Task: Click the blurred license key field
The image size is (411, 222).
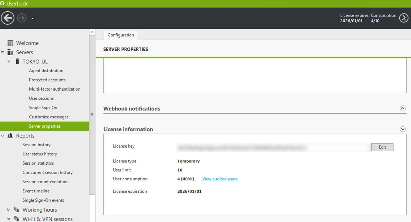Action: [274, 147]
